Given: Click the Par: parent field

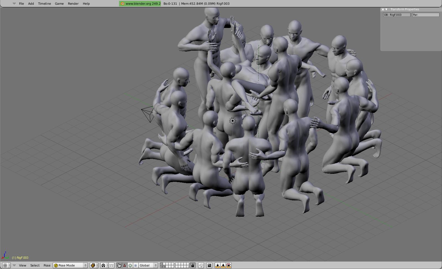Looking at the screenshot, I should [426, 15].
